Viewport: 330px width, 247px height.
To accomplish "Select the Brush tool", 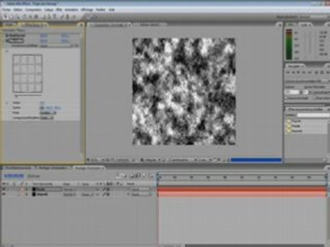I will (x=62, y=17).
